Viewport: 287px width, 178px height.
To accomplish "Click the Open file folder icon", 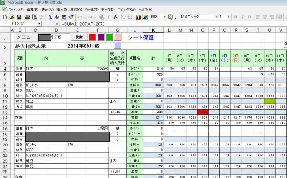I will point(11,17).
